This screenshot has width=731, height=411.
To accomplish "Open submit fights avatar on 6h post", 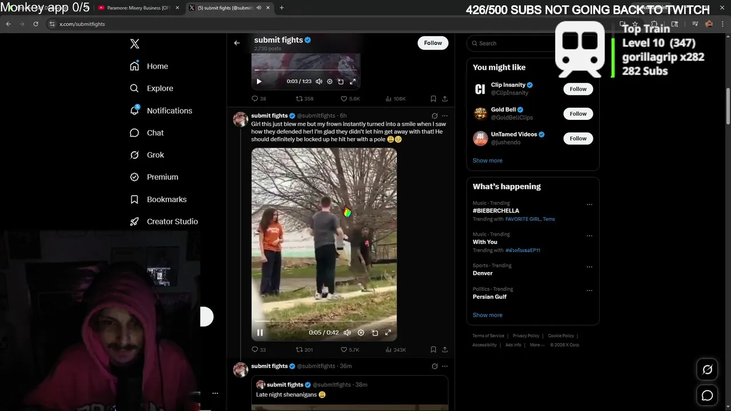I will [240, 119].
